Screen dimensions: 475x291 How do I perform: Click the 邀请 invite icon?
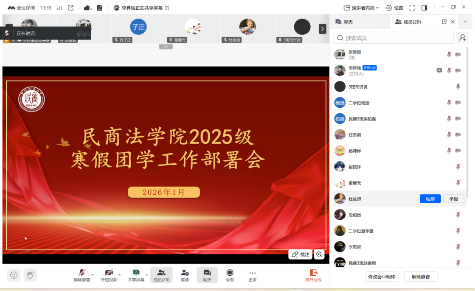(185, 275)
